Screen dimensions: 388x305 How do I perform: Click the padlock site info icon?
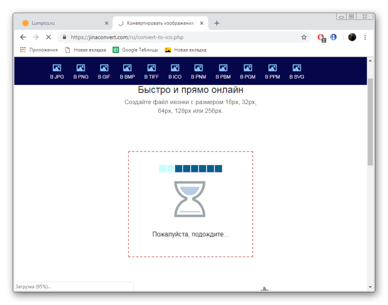click(65, 37)
